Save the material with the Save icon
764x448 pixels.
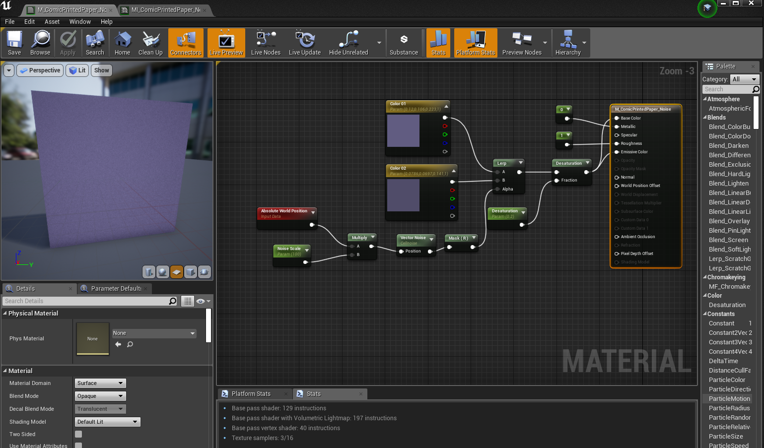point(14,43)
